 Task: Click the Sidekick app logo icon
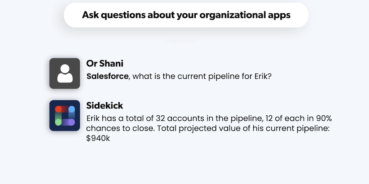(x=65, y=115)
